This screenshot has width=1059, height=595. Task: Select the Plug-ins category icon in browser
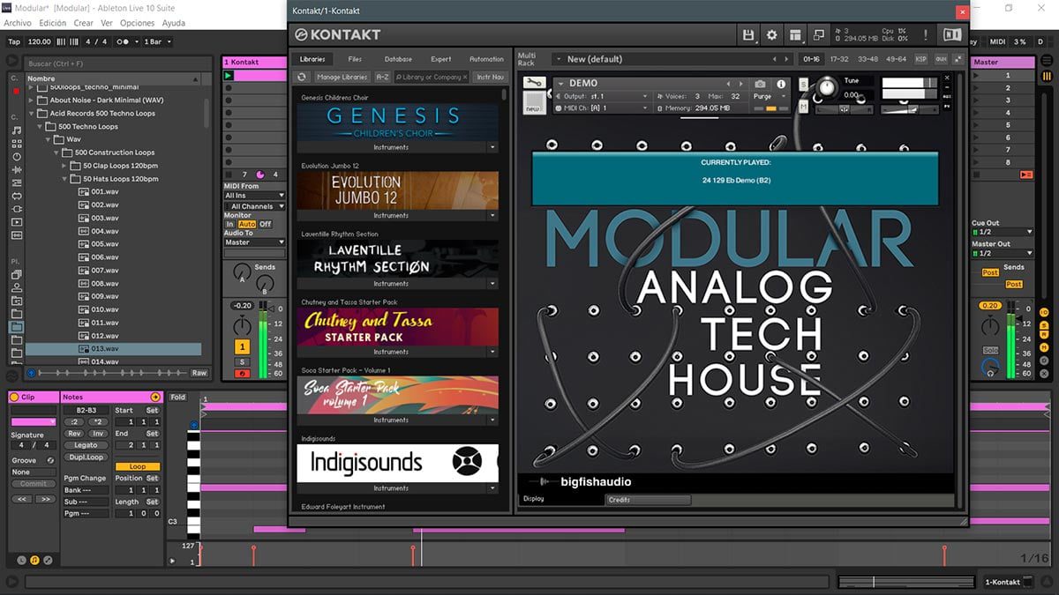(x=17, y=210)
